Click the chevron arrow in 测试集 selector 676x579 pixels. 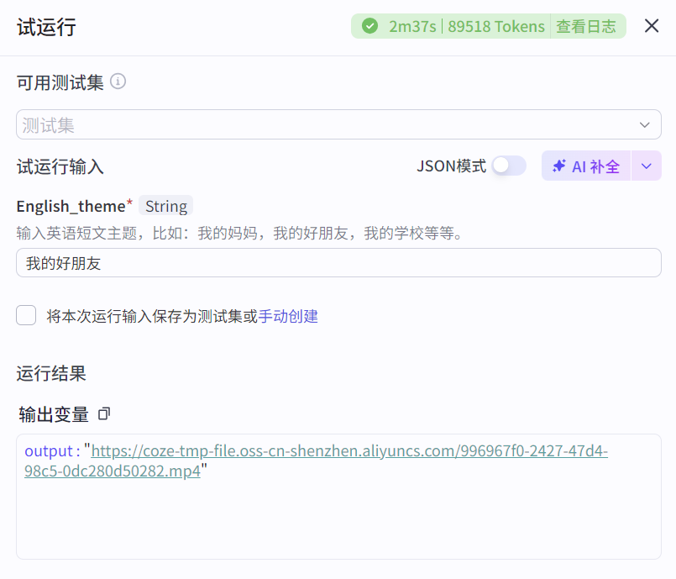click(x=644, y=125)
